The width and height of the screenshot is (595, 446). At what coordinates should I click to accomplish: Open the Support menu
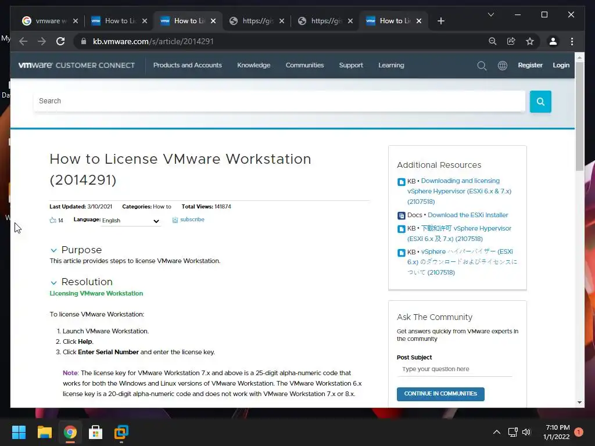tap(351, 65)
